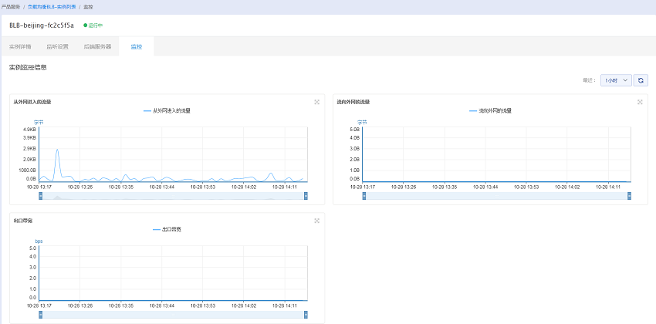Expand the 出口带宽 chart to fullscreen

[x=316, y=221]
